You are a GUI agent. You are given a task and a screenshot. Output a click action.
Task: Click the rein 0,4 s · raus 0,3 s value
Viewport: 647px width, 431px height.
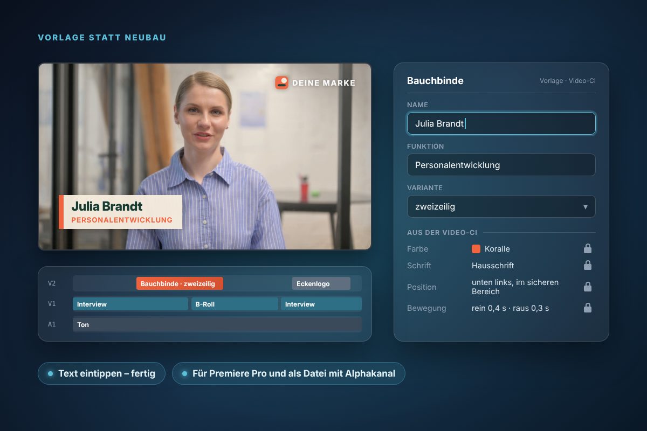point(510,308)
